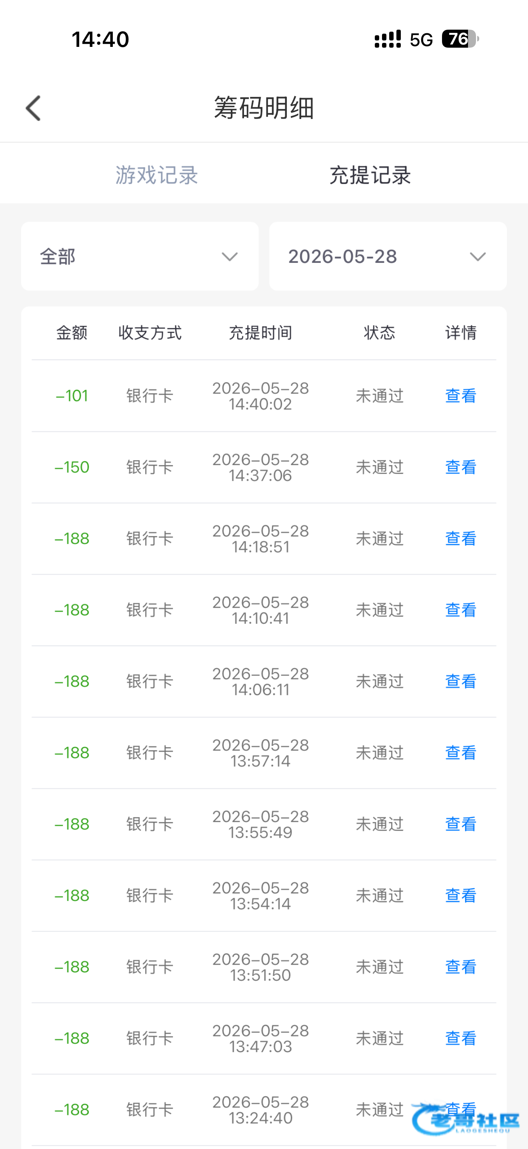Screen dimensions: 528x1149
Task: Click 查看 on the 13:47:03 row
Action: (x=461, y=1038)
